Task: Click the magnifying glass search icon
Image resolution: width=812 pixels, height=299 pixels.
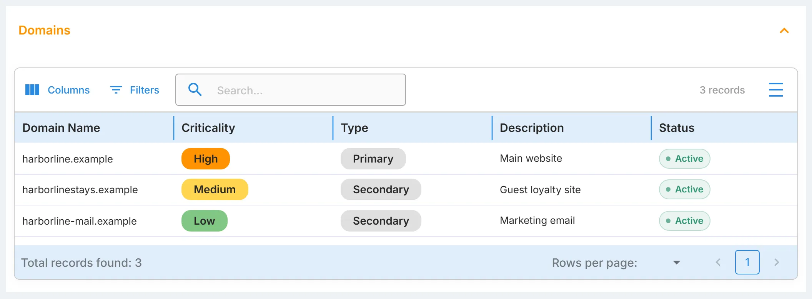Action: click(195, 90)
